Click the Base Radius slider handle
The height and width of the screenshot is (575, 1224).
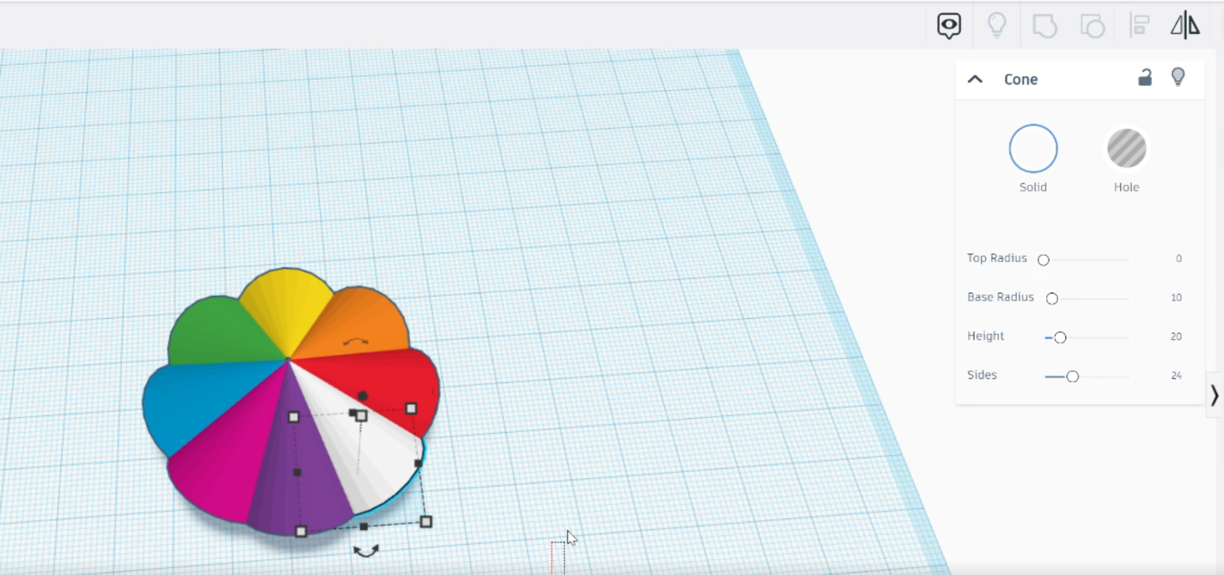(x=1052, y=299)
